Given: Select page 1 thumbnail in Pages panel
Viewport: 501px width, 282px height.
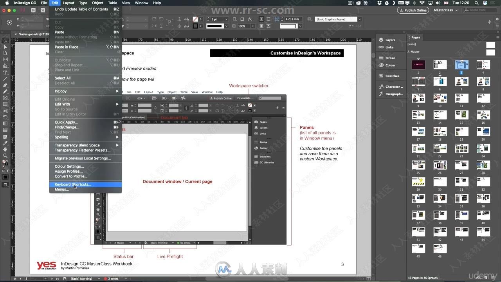Looking at the screenshot, I should click(418, 65).
